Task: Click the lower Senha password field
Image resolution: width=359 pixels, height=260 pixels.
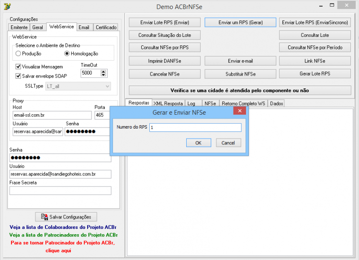Action: coord(60,158)
